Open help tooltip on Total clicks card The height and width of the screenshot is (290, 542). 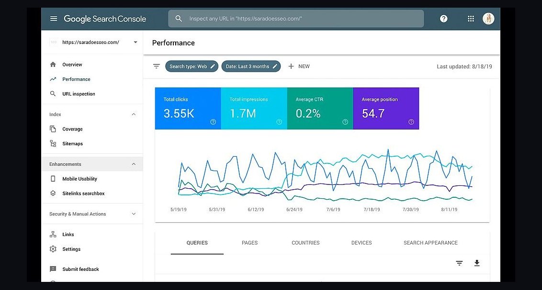pyautogui.click(x=213, y=122)
